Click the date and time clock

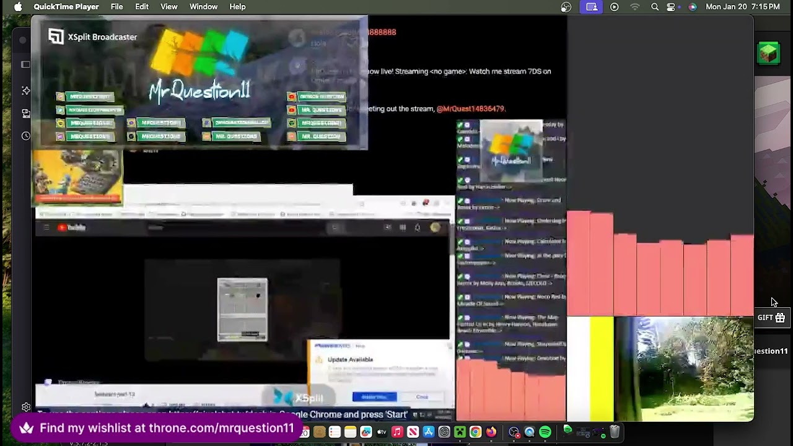743,7
